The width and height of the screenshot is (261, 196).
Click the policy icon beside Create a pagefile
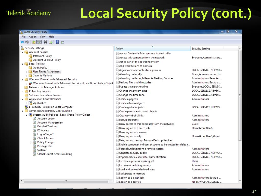pos(117,99)
